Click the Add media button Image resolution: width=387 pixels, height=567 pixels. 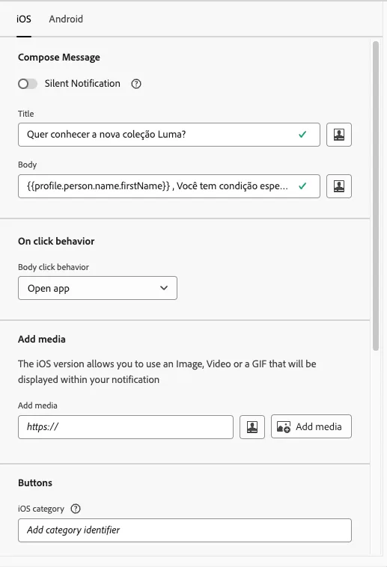(x=311, y=426)
